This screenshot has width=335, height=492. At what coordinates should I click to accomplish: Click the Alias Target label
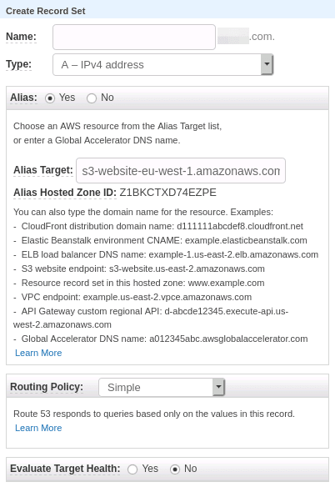[43, 170]
